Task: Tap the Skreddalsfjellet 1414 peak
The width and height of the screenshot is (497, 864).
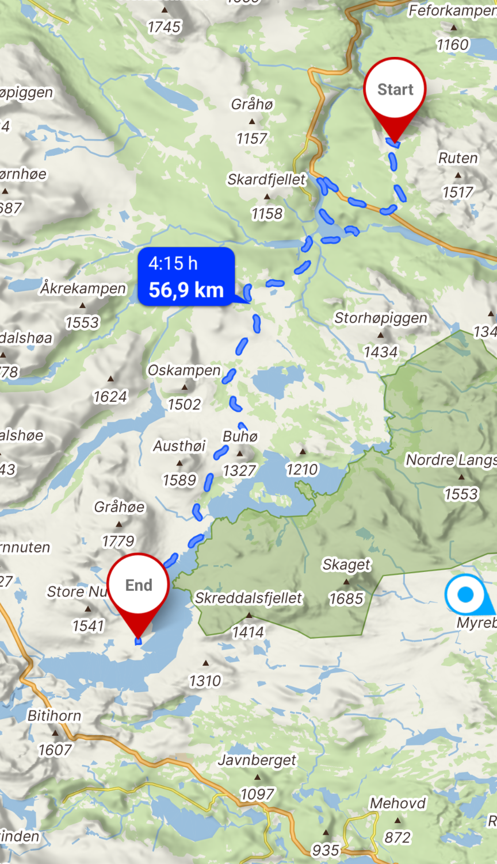Action: click(248, 615)
